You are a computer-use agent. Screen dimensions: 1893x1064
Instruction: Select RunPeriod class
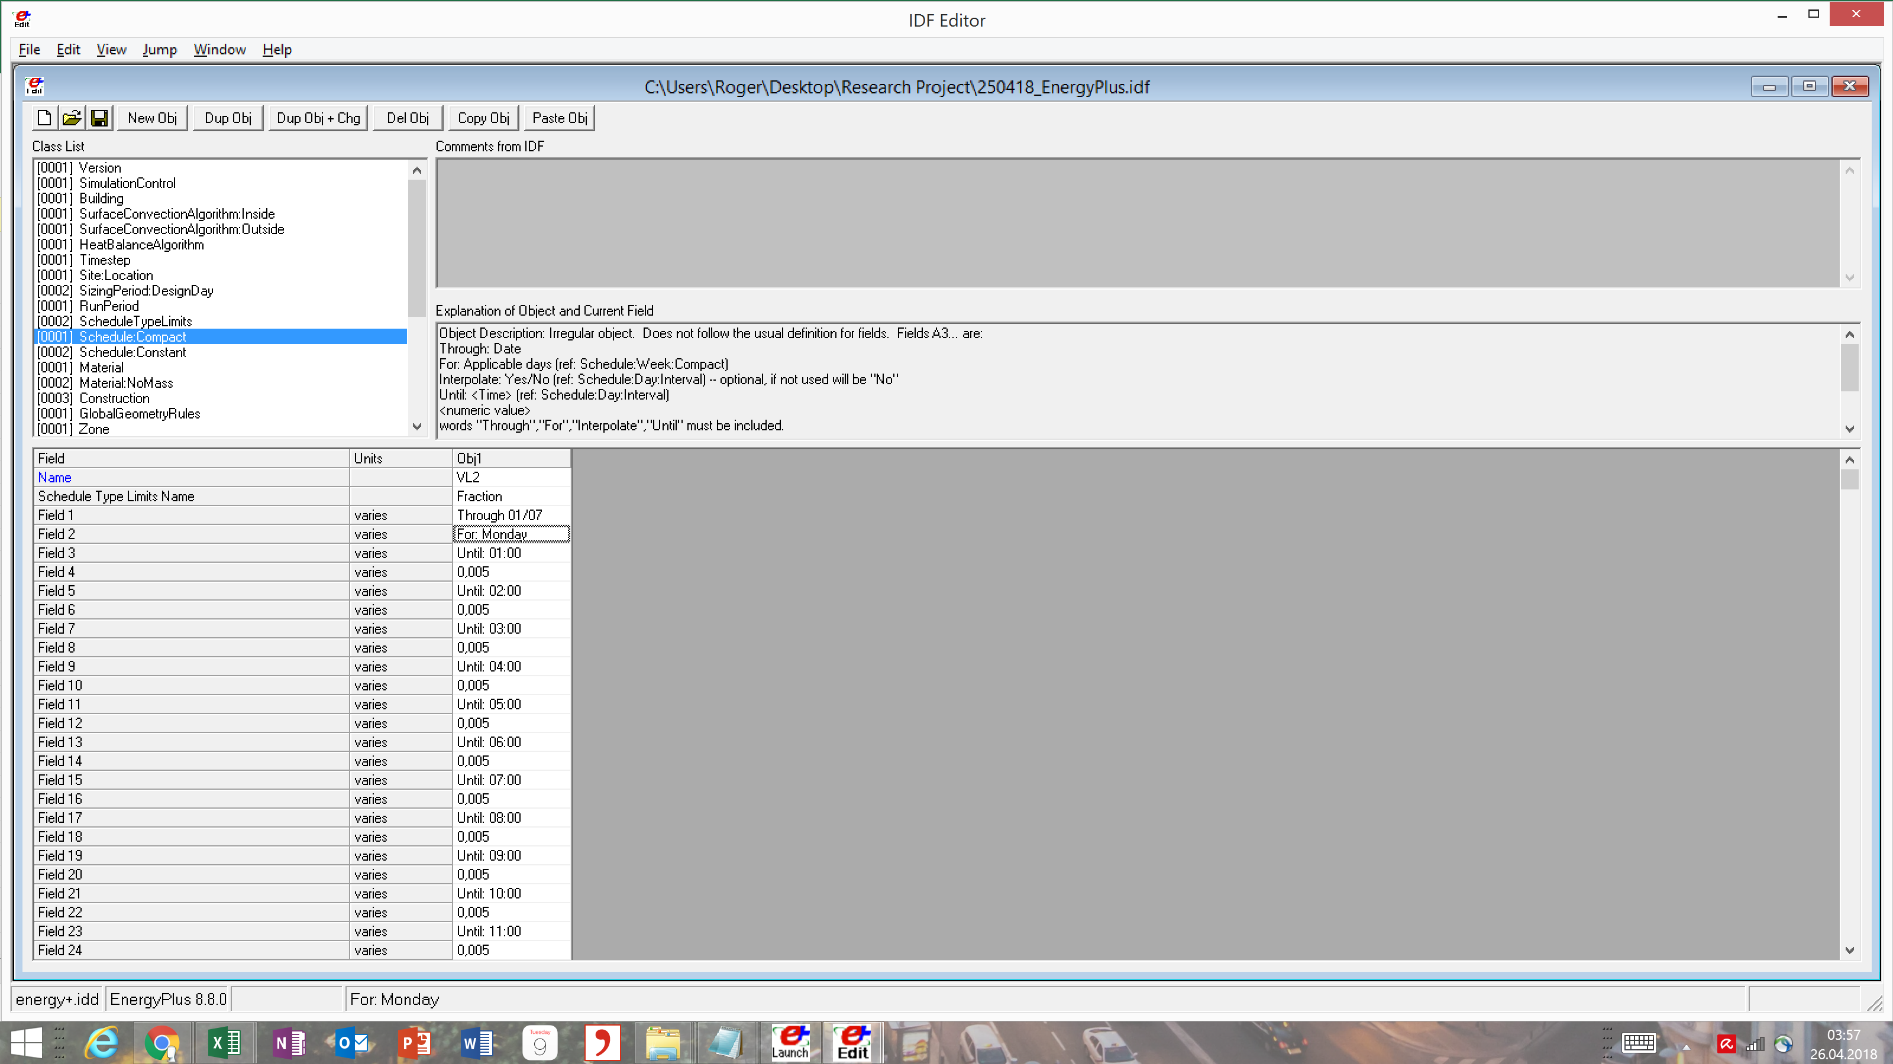pos(221,307)
